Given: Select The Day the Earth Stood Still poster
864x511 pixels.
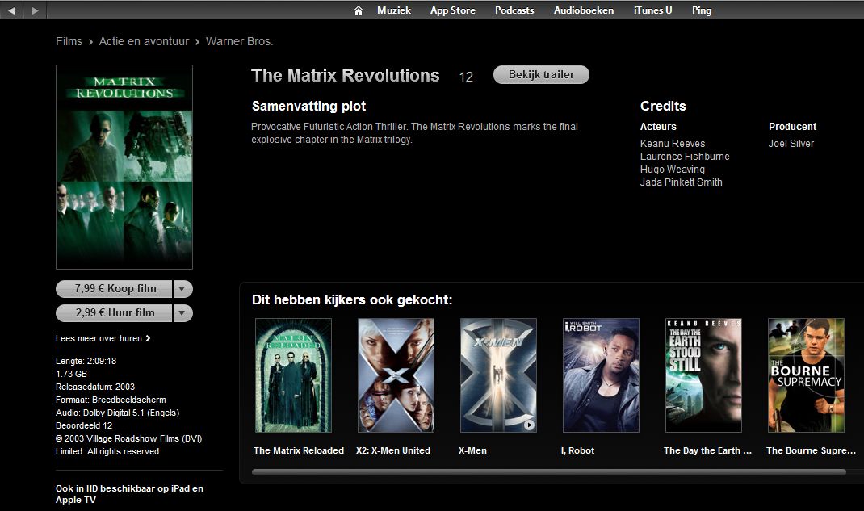Looking at the screenshot, I should coord(703,375).
